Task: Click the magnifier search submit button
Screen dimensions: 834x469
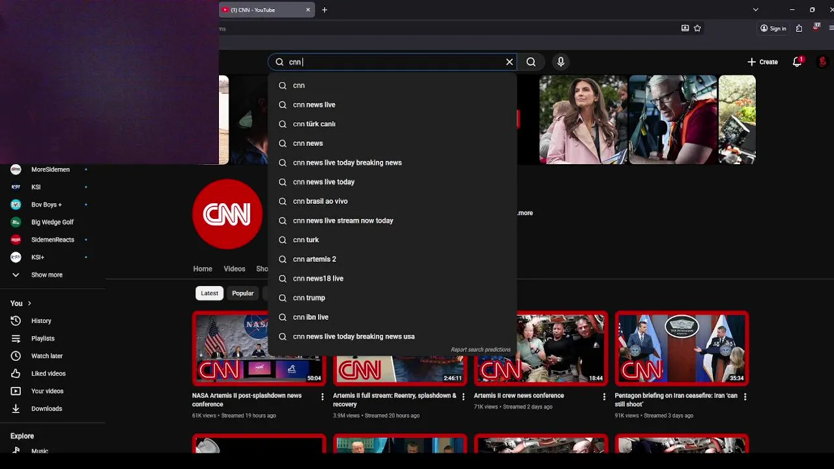Action: pyautogui.click(x=531, y=62)
